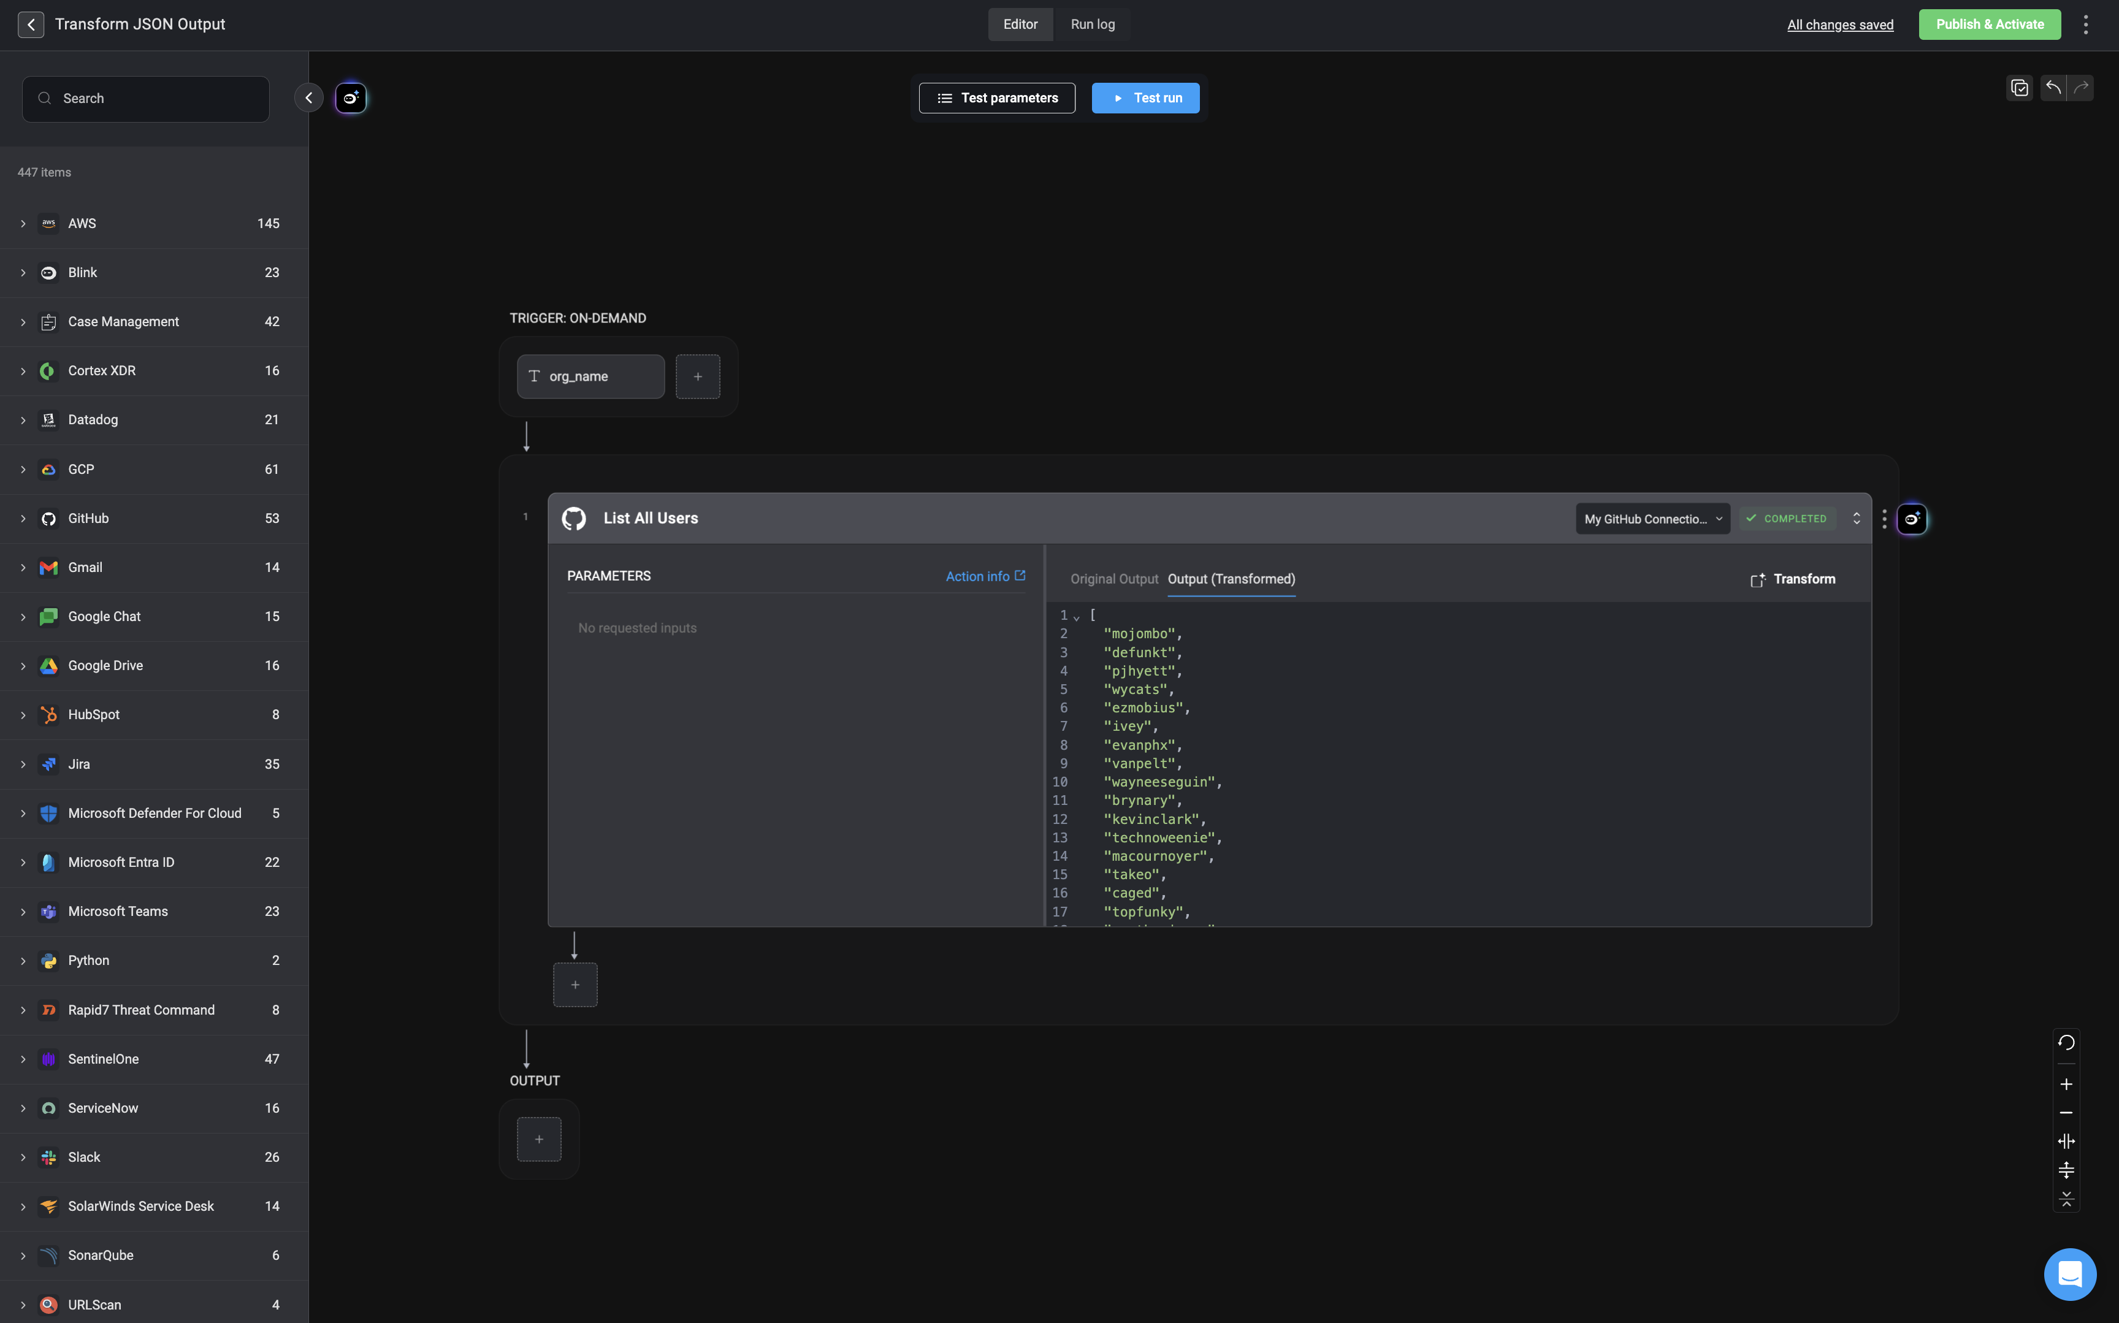Viewport: 2119px width, 1323px height.
Task: Click the Blink copilot icon near sidebar
Action: click(351, 98)
